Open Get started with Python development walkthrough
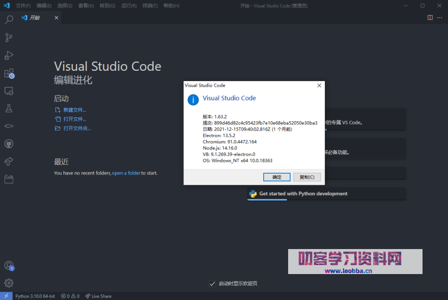Viewport: 448px width, 300px height. point(326,194)
